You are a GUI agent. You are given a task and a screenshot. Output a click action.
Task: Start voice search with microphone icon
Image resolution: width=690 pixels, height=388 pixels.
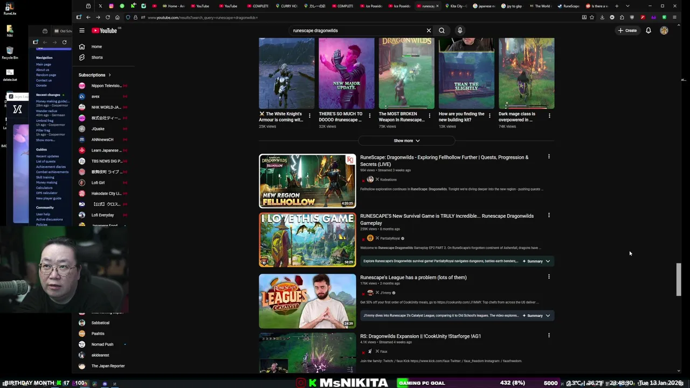pos(460,31)
